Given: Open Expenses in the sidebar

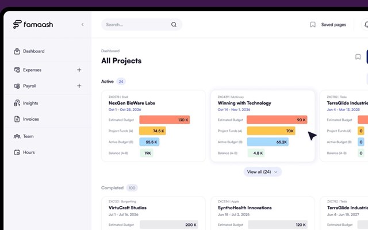Looking at the screenshot, I should 32,70.
